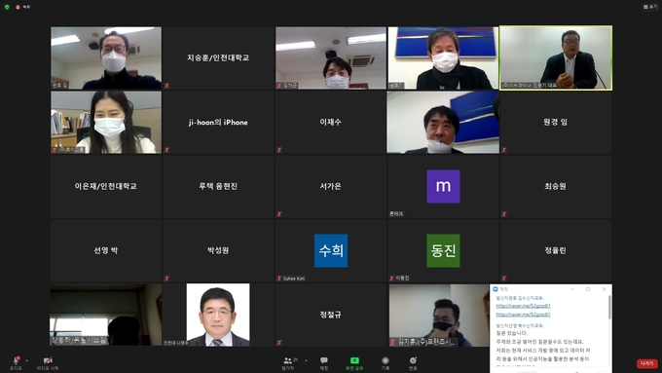Select the 수희 Suhee Kim participant tile
This screenshot has width=662, height=373.
pos(331,250)
